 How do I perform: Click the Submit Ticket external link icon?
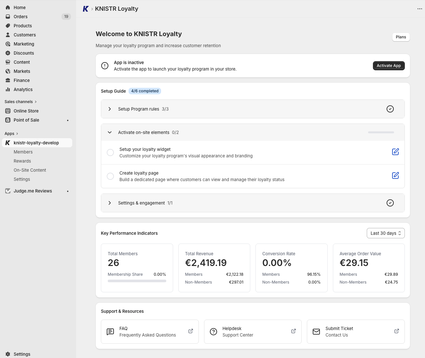[x=397, y=331]
